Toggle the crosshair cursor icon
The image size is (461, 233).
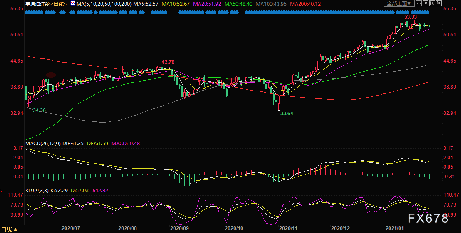click(x=419, y=3)
